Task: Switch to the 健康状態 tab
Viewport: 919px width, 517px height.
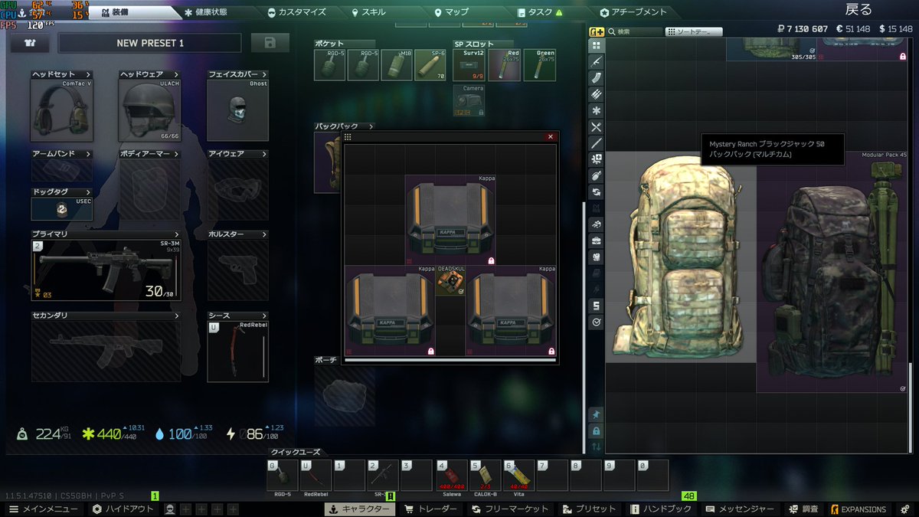Action: [205, 12]
